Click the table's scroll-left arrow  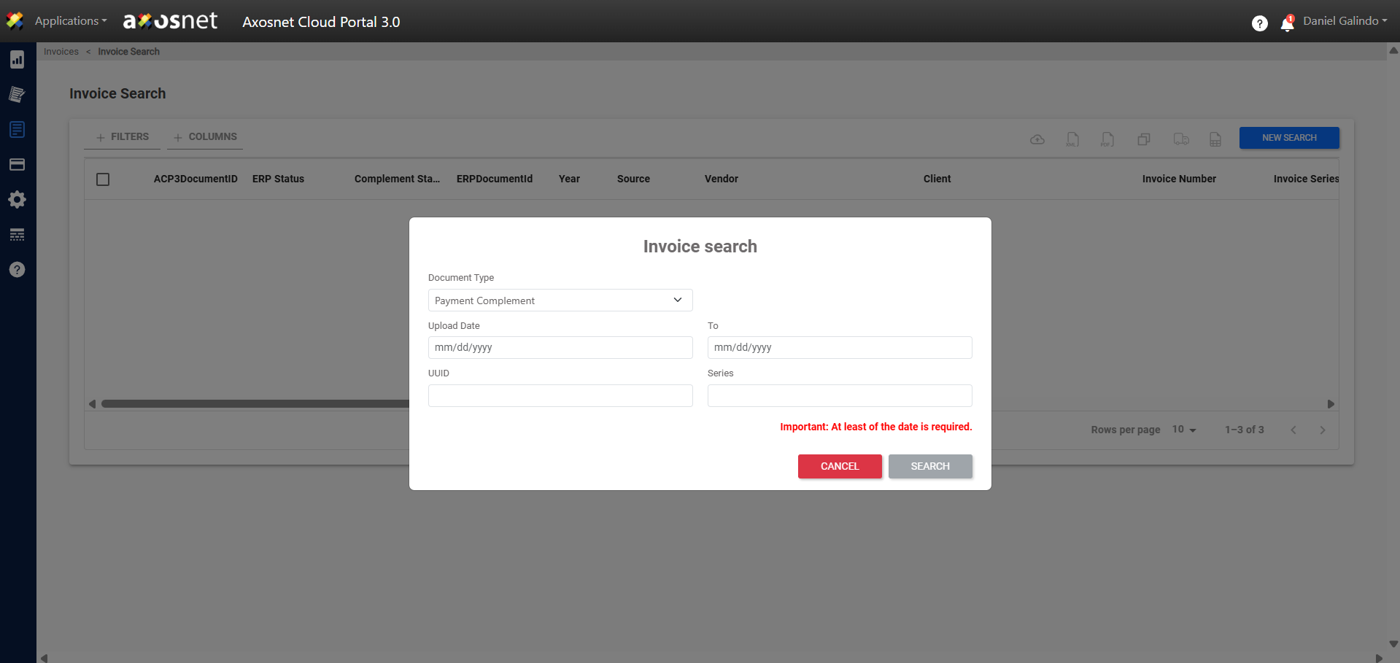tap(92, 404)
